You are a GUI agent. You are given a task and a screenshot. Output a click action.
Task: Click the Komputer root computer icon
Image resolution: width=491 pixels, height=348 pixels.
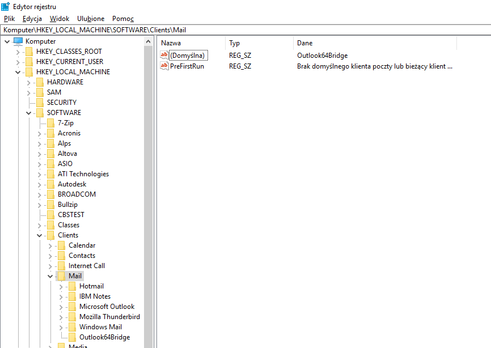click(18, 41)
